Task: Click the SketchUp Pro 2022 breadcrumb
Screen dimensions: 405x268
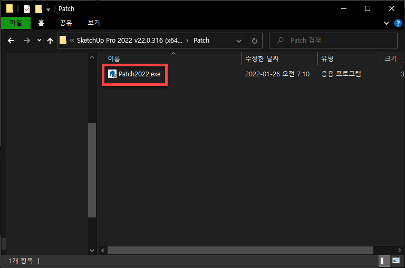Action: point(130,41)
